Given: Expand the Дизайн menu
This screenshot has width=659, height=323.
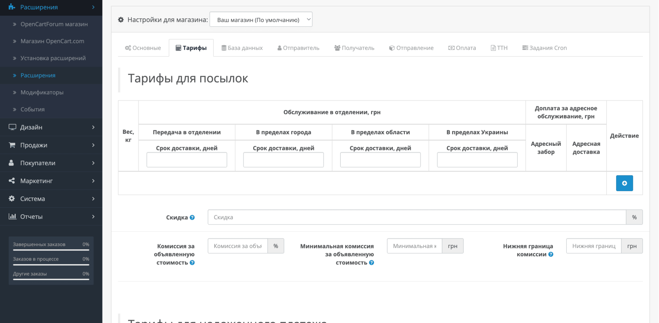Looking at the screenshot, I should click(51, 127).
